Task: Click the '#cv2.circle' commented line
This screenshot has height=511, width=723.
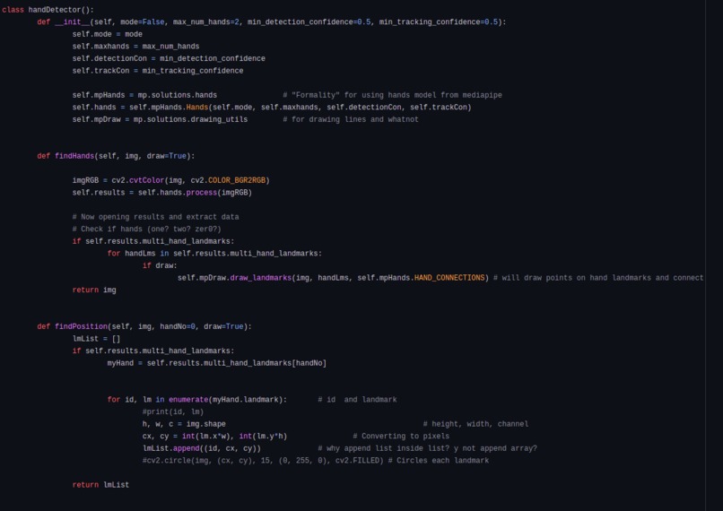Action: tap(316, 461)
